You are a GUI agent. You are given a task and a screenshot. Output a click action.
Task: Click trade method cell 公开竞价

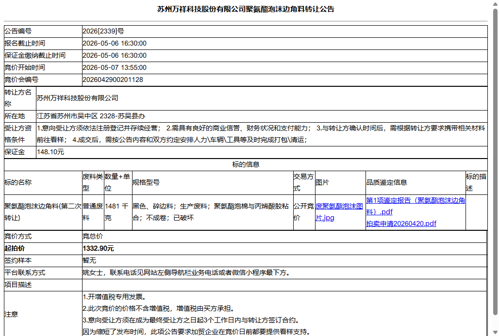click(x=303, y=212)
